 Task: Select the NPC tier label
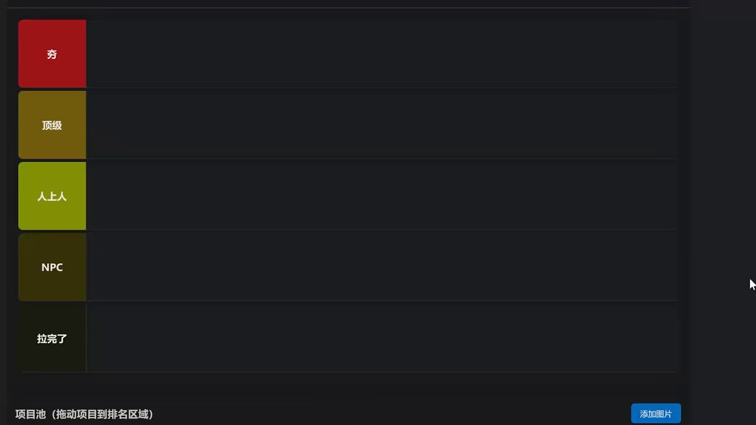point(52,267)
